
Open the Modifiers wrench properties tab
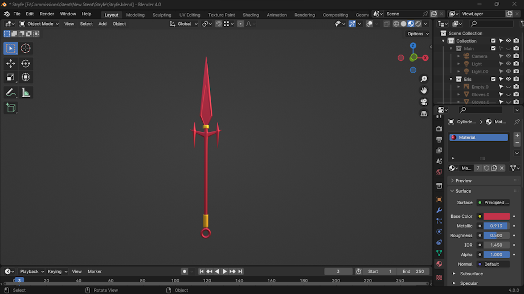(439, 210)
